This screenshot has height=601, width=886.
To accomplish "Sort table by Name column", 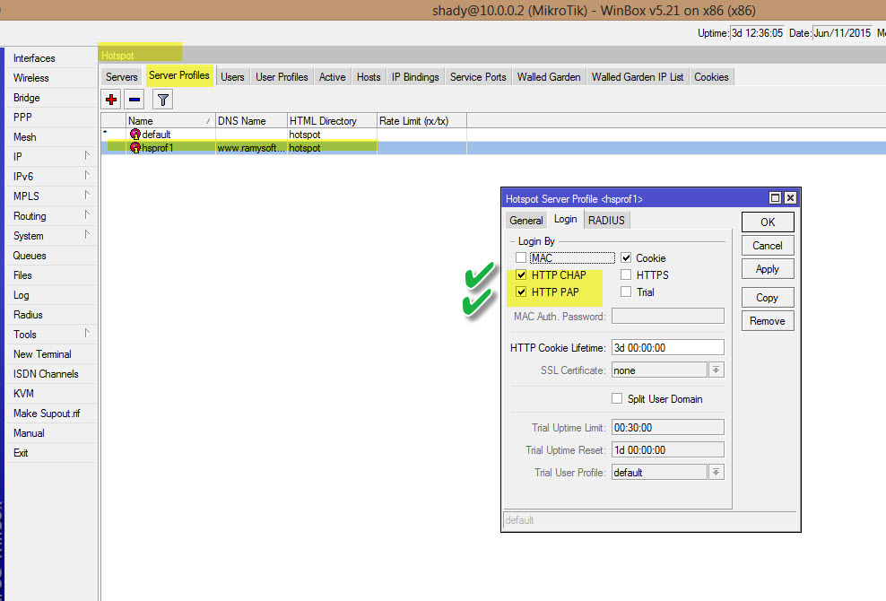I will coord(170,120).
